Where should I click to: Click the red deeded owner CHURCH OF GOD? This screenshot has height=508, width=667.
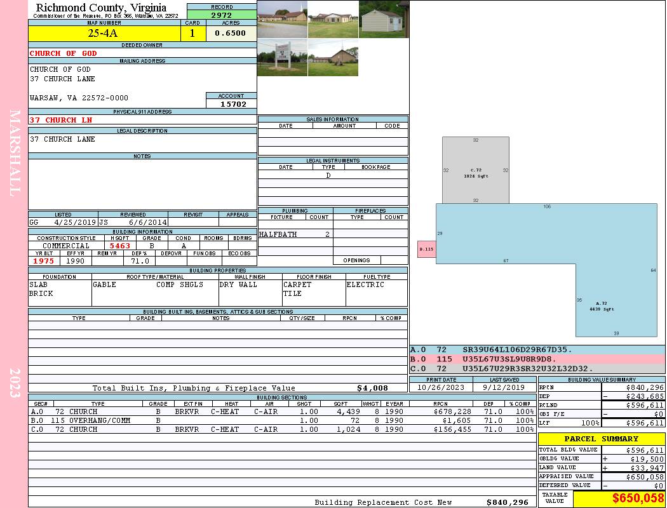[64, 53]
